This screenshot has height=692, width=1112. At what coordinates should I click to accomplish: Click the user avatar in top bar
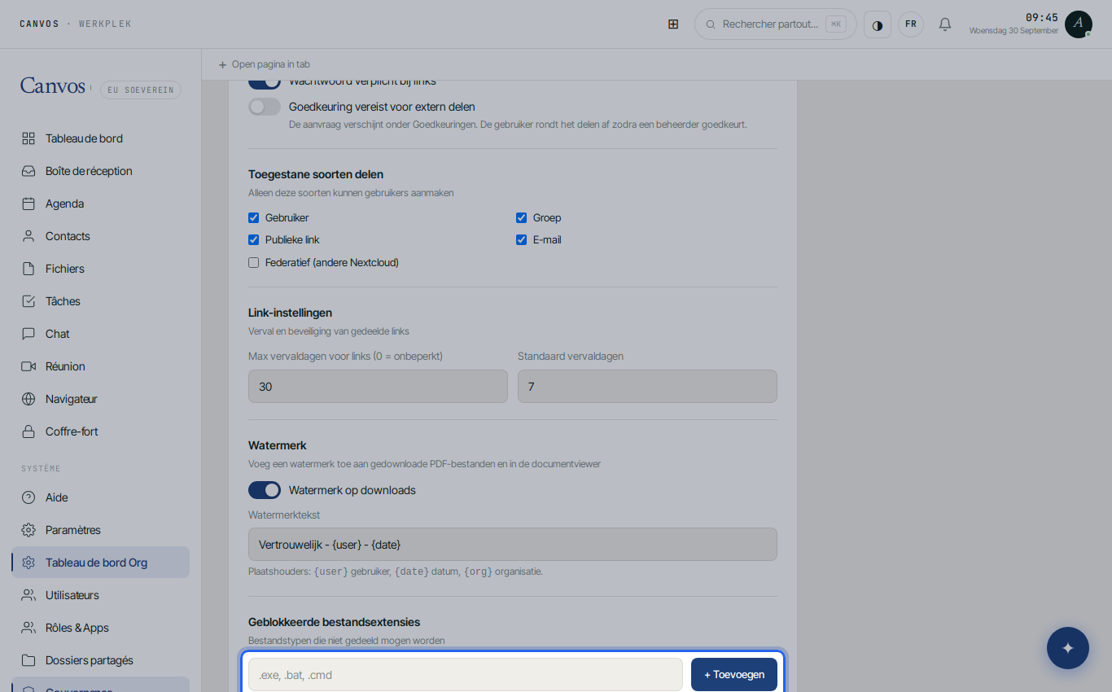[x=1079, y=24]
